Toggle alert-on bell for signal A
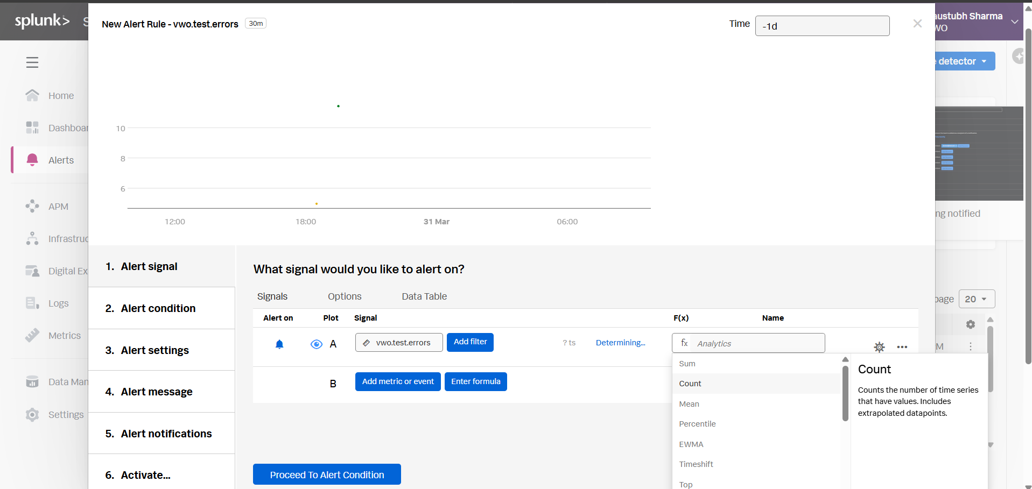Viewport: 1032px width, 489px height. [x=279, y=344]
